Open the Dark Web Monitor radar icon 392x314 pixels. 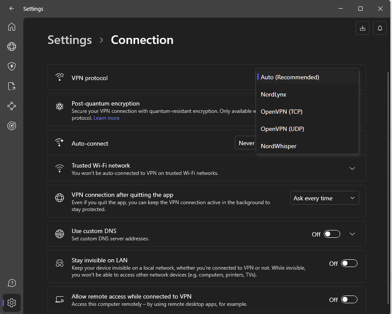tap(12, 126)
